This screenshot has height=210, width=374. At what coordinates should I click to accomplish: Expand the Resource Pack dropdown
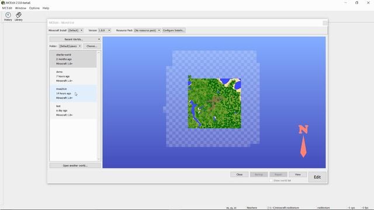[147, 30]
